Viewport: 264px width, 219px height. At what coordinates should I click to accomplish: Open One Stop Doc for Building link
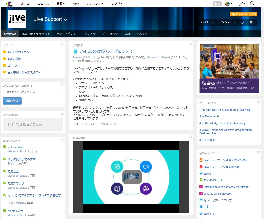click(225, 110)
